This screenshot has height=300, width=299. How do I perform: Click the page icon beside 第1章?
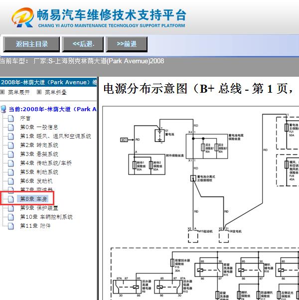[11, 137]
